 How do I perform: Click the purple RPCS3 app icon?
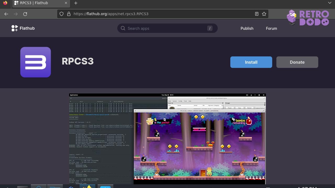36,62
